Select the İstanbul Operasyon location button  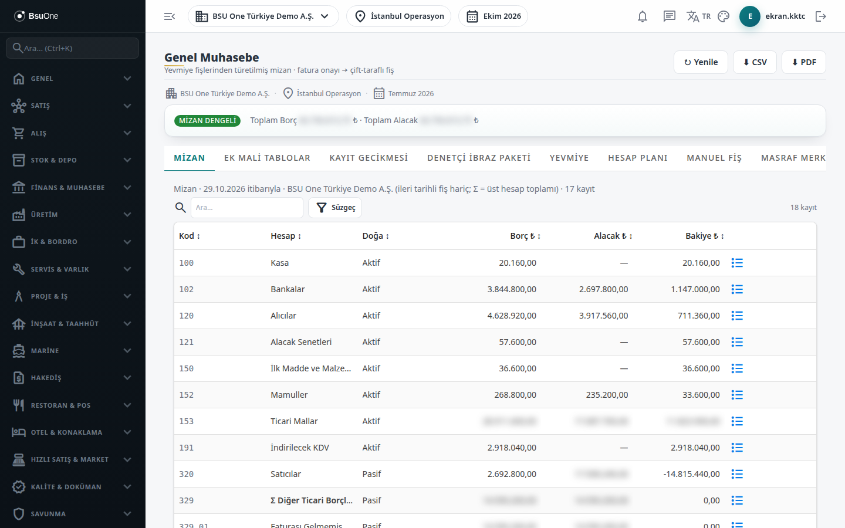pos(399,16)
